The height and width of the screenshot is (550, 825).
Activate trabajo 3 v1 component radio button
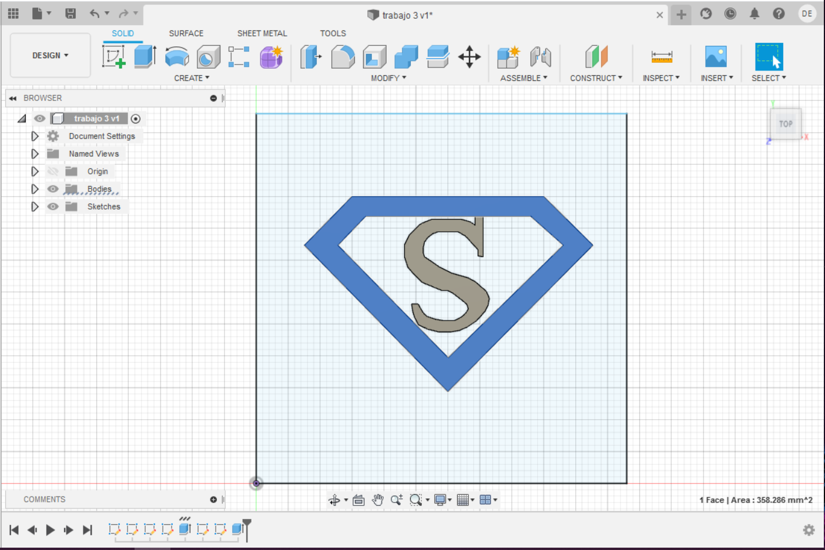click(x=136, y=119)
